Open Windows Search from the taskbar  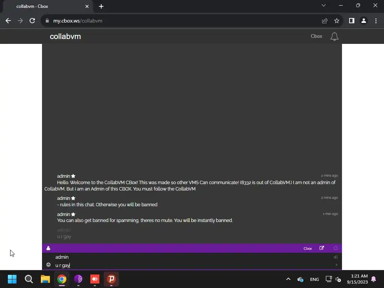tap(28, 279)
